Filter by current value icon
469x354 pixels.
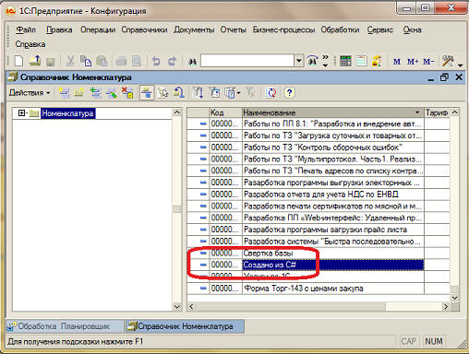coord(214,92)
